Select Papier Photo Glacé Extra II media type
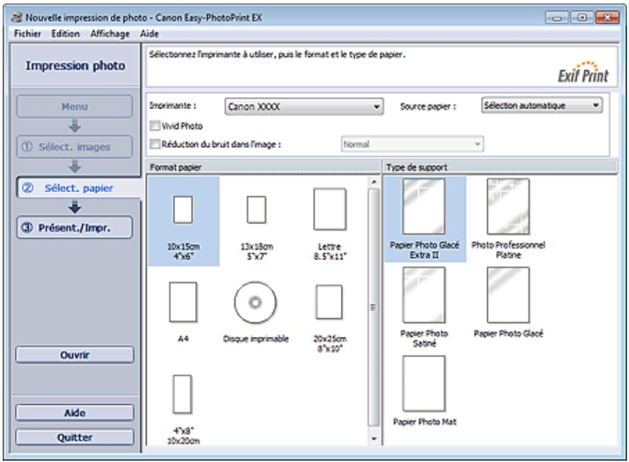This screenshot has height=462, width=629. (x=424, y=207)
